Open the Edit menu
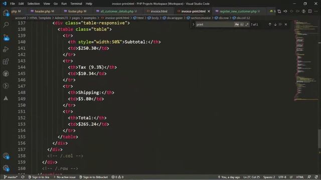Image resolution: width=321 pixels, height=180 pixels. (x=21, y=3)
